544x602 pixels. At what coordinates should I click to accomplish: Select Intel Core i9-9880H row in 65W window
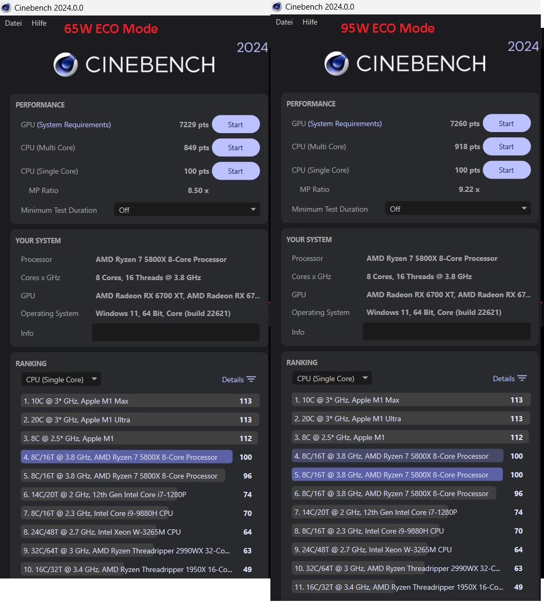140,513
